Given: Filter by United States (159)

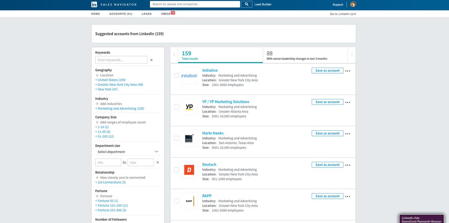Looking at the screenshot, I should 110,80.
